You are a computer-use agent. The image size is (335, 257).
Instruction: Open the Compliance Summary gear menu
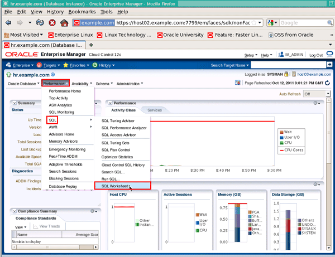(93, 211)
